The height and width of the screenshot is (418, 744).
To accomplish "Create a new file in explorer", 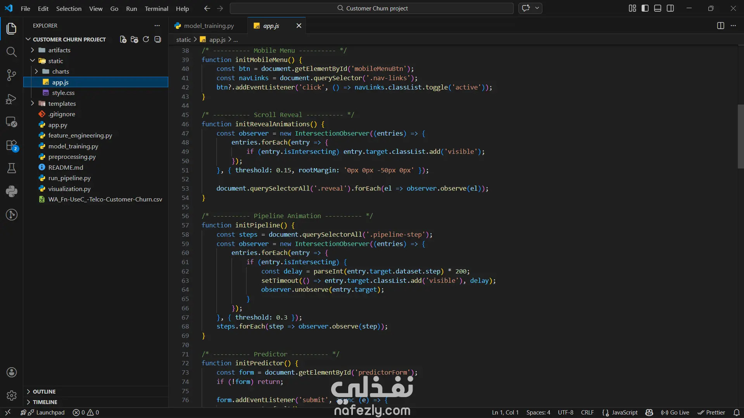I will tap(123, 40).
